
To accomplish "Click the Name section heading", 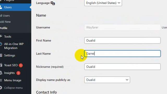I will 41,15.
